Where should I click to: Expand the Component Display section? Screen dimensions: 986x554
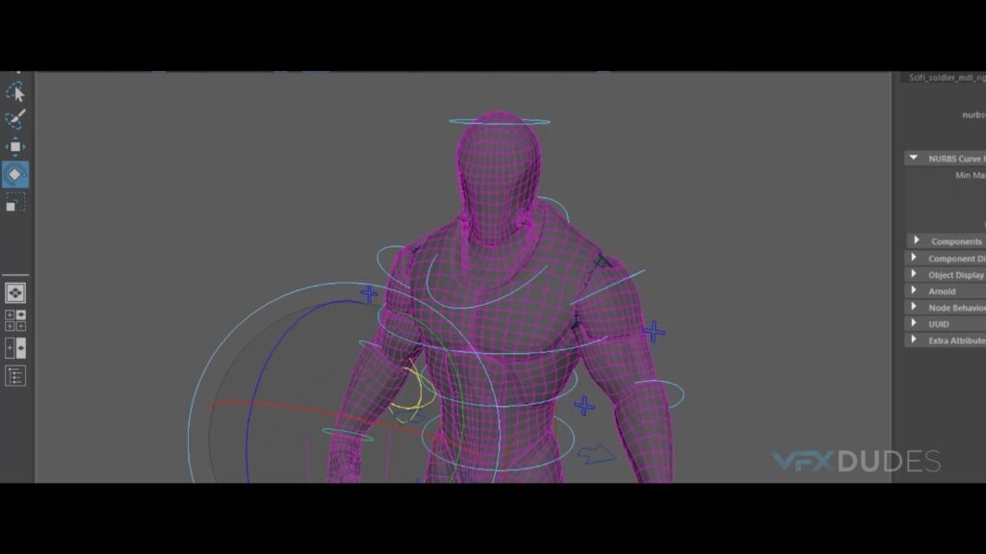coord(916,258)
